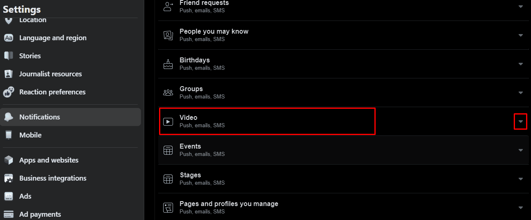Click the Groups people icon
The image size is (531, 220).
[x=168, y=93]
